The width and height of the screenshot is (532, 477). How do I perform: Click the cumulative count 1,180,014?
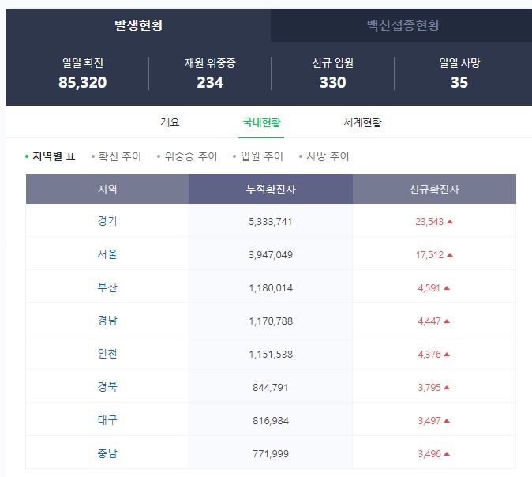click(271, 288)
